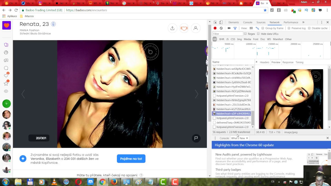Open the console drawer three-dot menu
The image size is (331, 186).
(215, 138)
